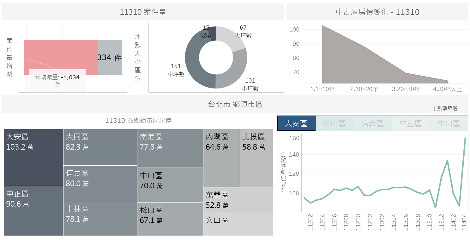Viewport: 470px width, 240px height.
Task: Select the 大同區 82.3 萬 treemap tile
Action: pos(100,147)
